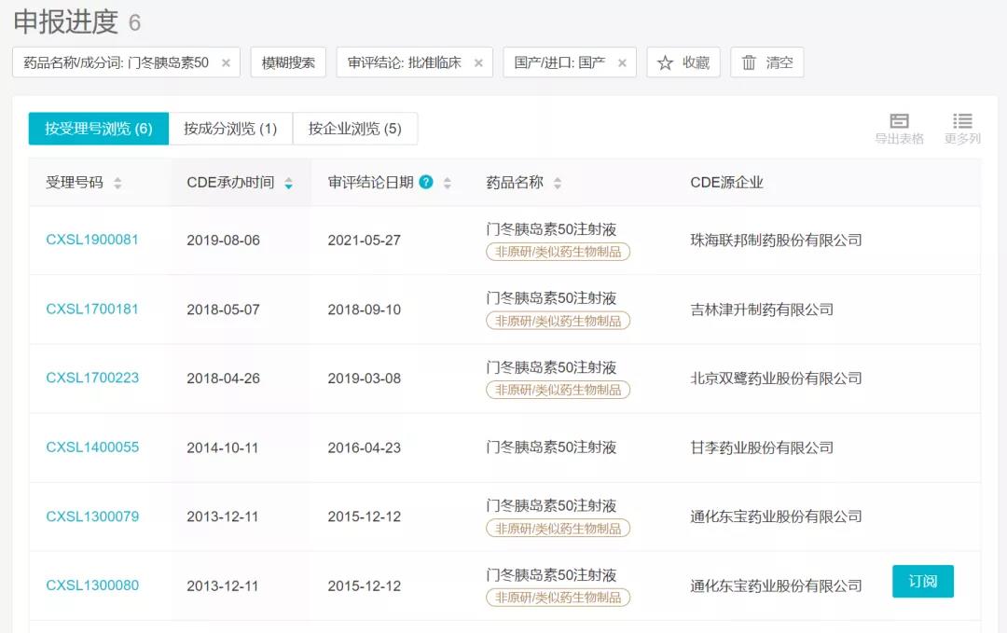
Task: Remove the 门冬胰岛素50 drug name filter
Action: pos(226,62)
